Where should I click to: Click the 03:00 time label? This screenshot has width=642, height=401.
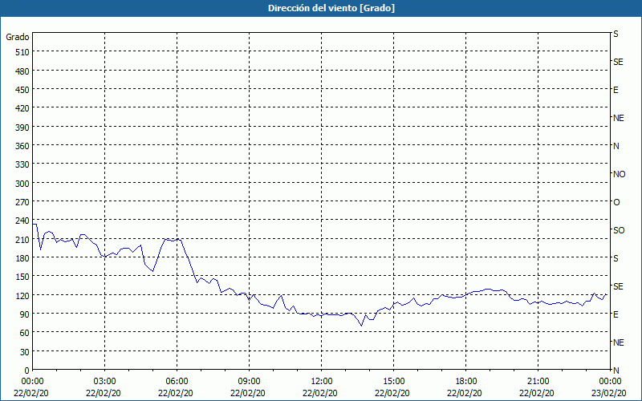(x=105, y=382)
